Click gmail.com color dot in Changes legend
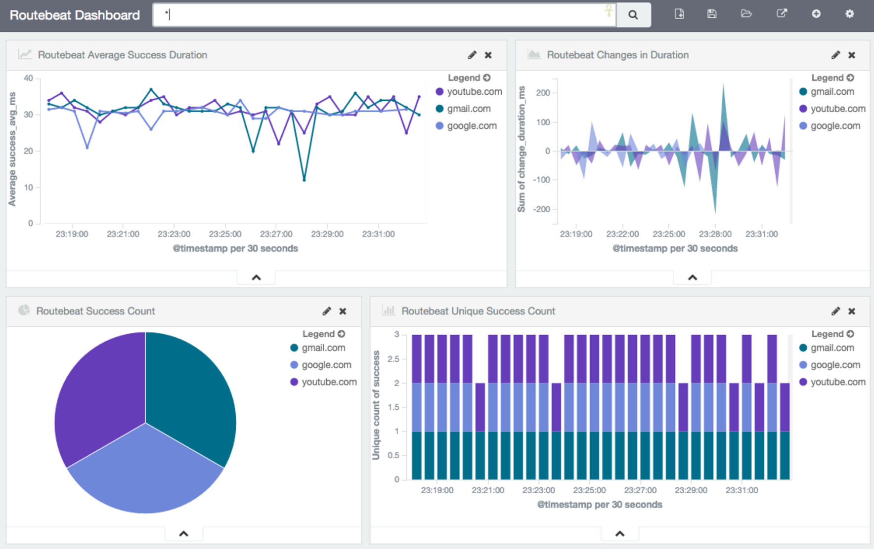Screen dimensions: 874x549 (x=803, y=92)
